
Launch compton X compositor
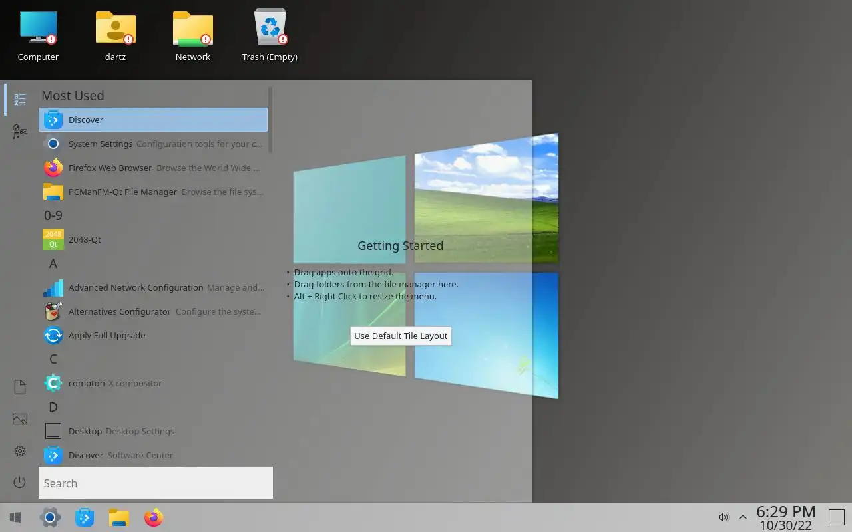tap(153, 383)
